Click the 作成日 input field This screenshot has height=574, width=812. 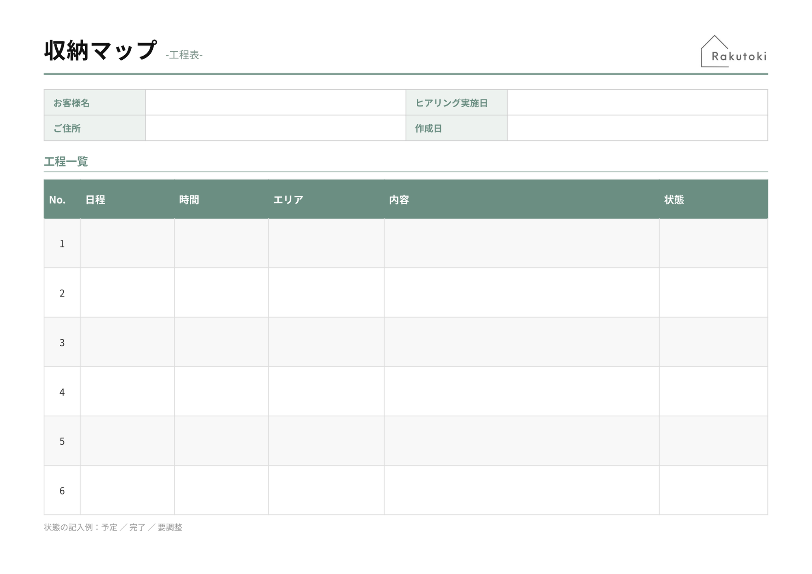pyautogui.click(x=637, y=128)
